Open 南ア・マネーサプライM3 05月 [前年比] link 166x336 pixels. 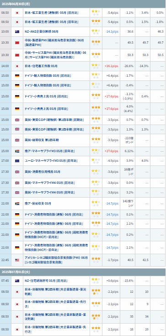(x=50, y=151)
